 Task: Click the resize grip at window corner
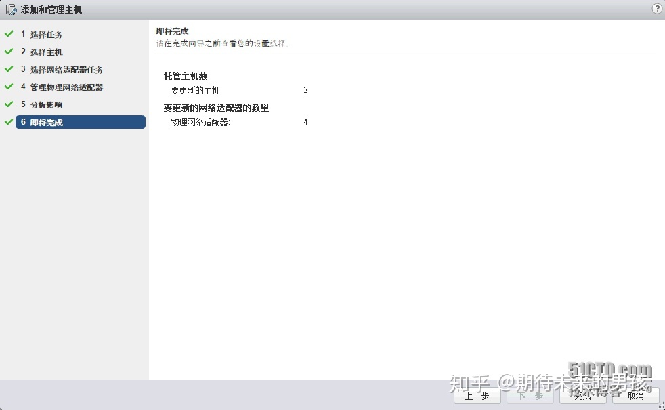coord(661,406)
